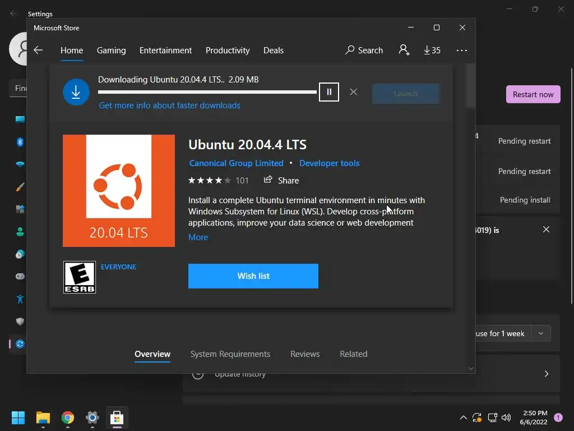Click the star rating for Ubuntu
The image size is (574, 431).
tap(210, 180)
